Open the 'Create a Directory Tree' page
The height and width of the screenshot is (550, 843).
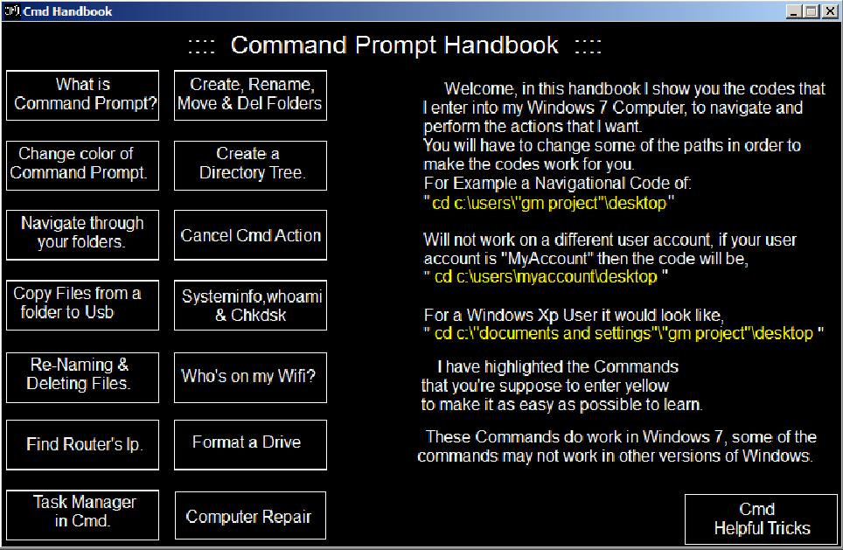coord(250,165)
